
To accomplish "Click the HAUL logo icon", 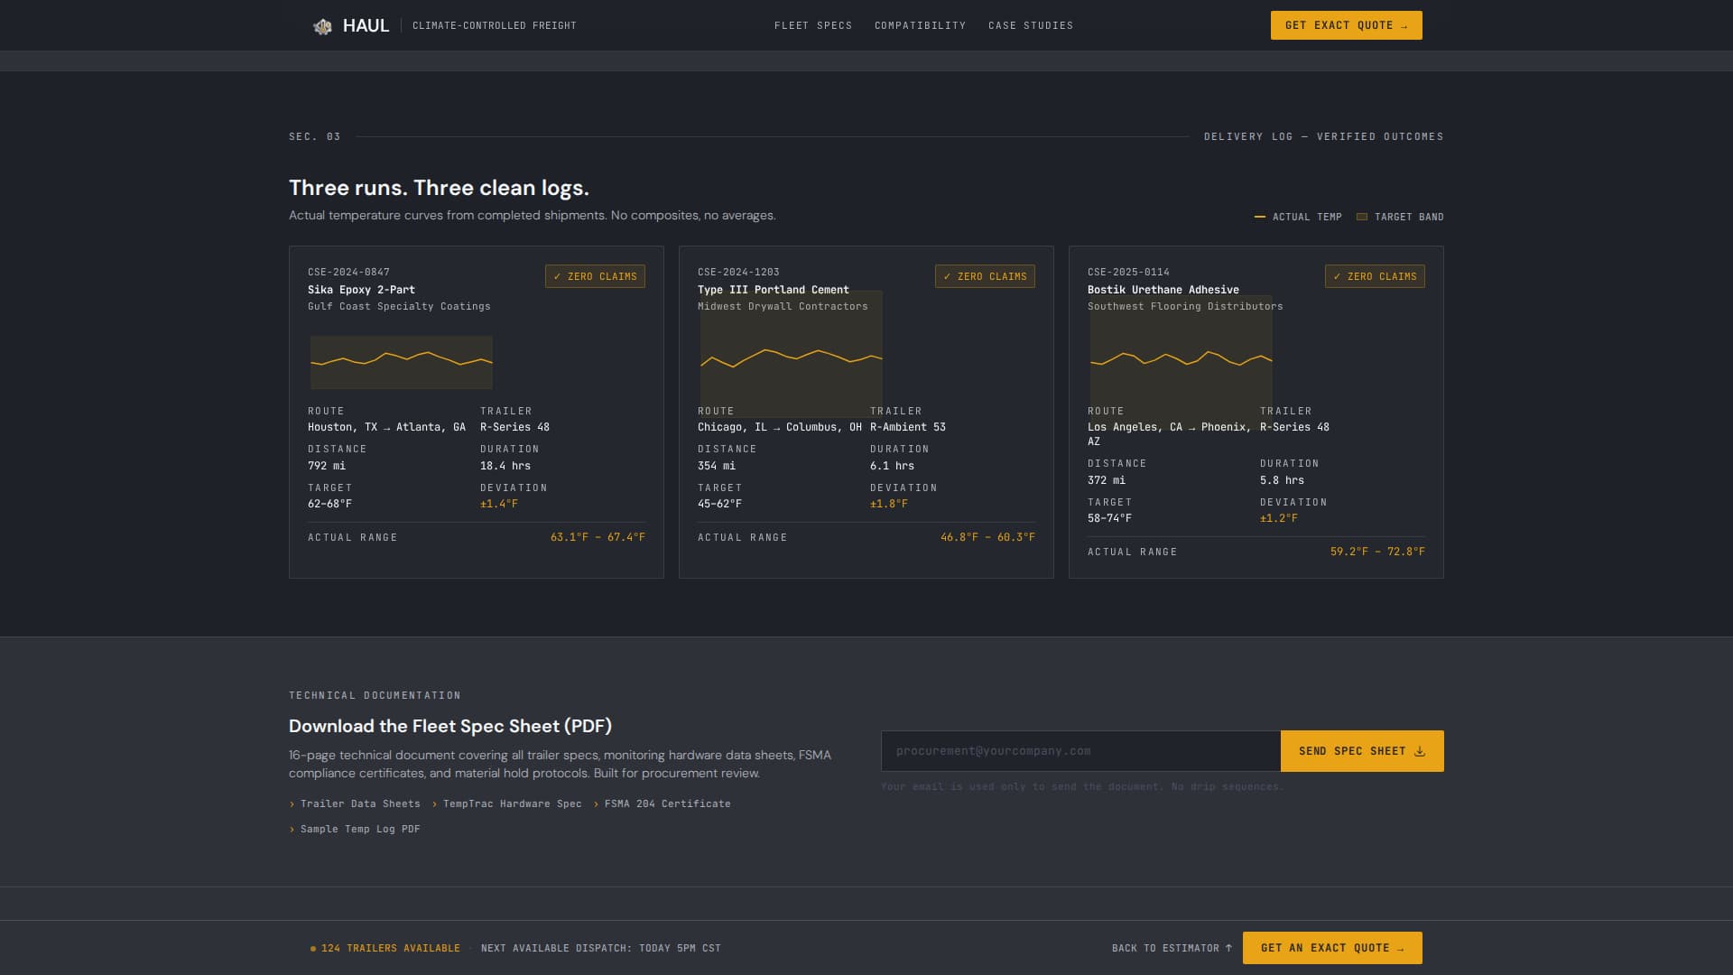I will click(322, 26).
